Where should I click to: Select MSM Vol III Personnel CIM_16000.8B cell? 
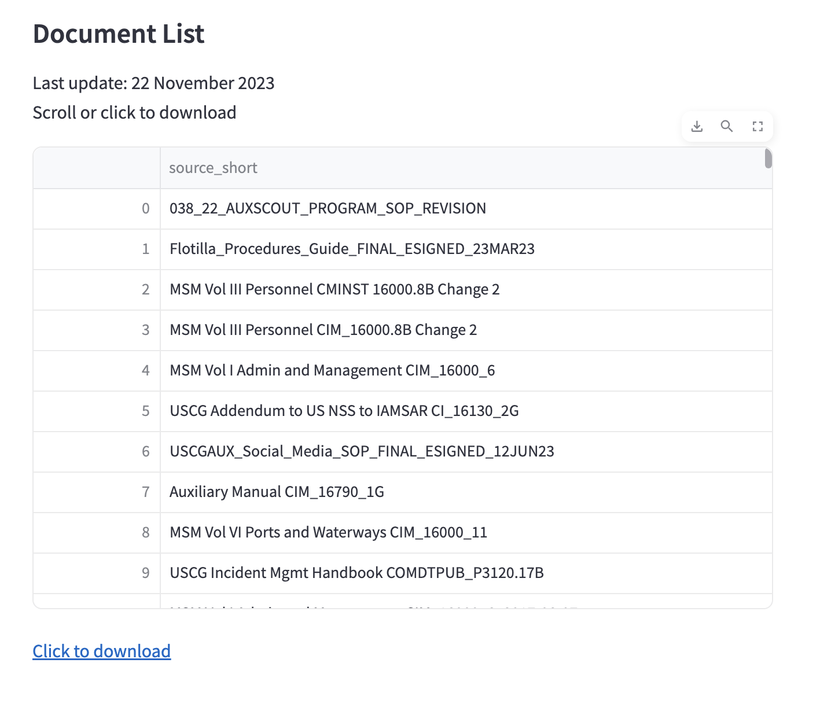click(x=466, y=330)
